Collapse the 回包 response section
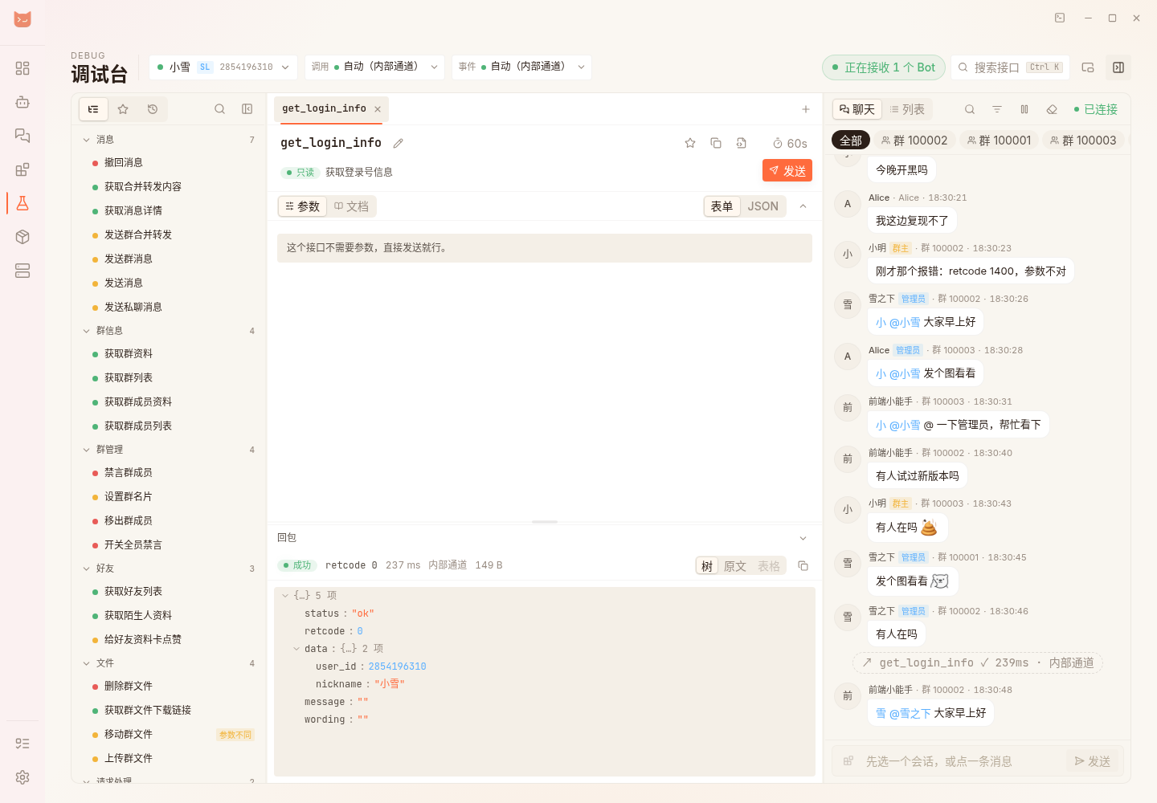The height and width of the screenshot is (803, 1157). click(x=803, y=538)
